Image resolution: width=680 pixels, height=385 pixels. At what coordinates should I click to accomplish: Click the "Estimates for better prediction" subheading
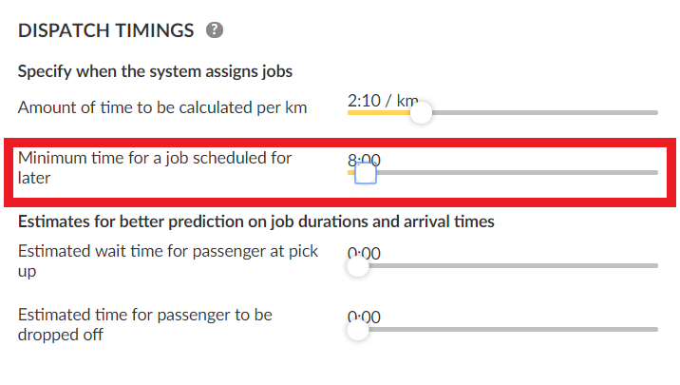click(256, 221)
